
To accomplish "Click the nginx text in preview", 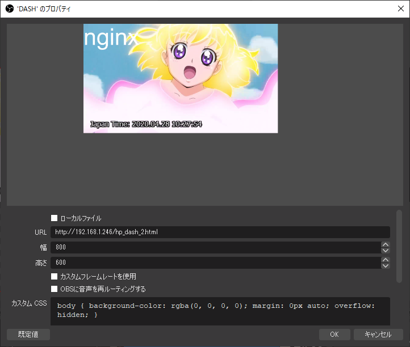I will pos(111,39).
